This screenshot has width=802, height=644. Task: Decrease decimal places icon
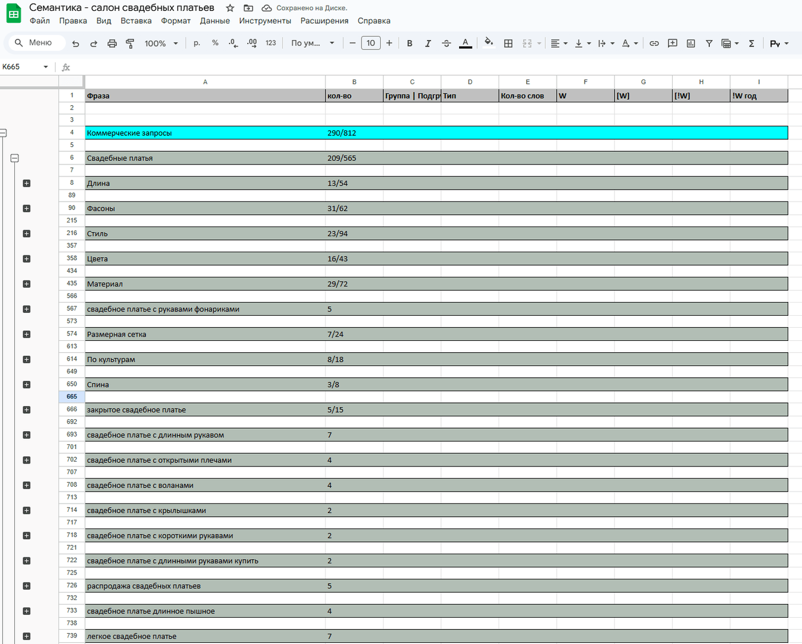(x=233, y=43)
